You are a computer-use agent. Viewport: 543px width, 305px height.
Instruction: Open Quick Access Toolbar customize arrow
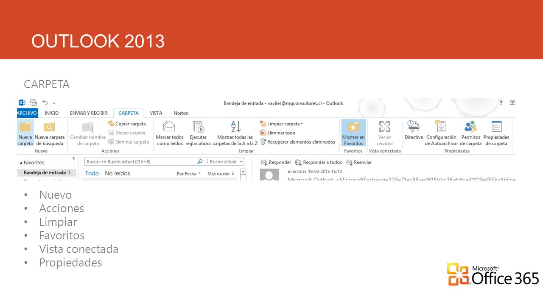[54, 103]
